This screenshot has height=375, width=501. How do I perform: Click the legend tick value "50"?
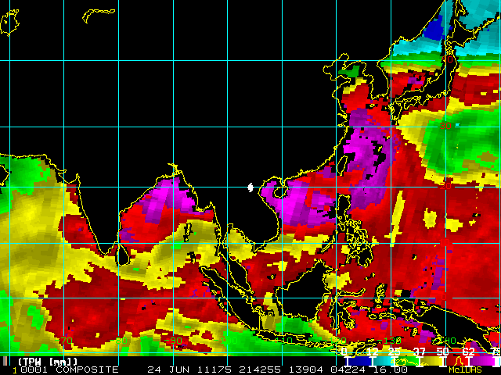(442, 352)
